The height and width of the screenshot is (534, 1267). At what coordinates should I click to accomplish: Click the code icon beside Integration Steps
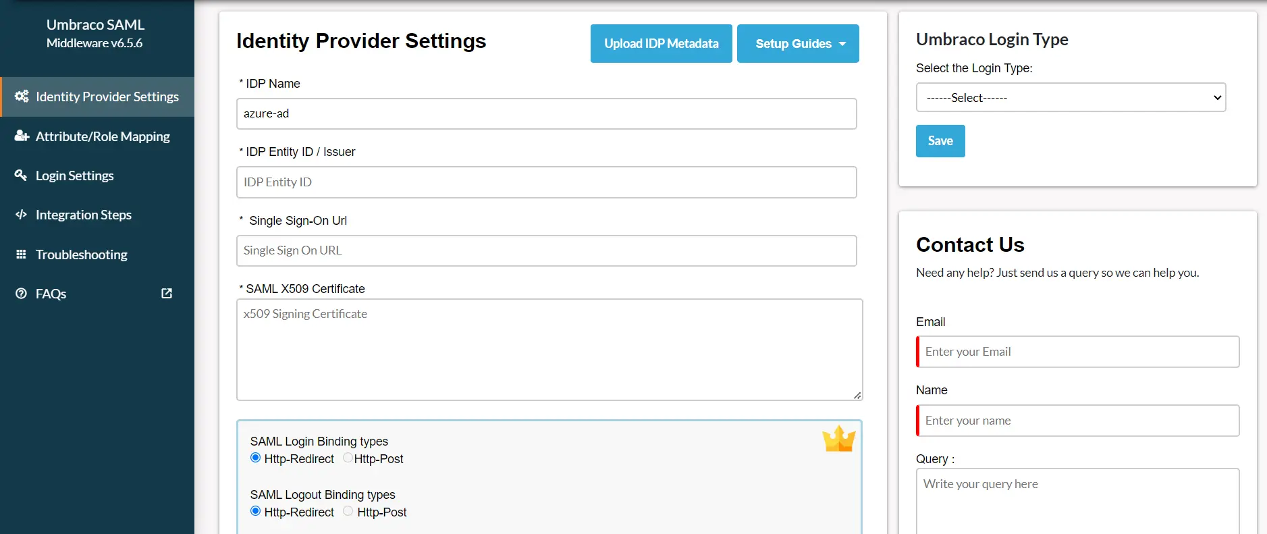point(21,215)
